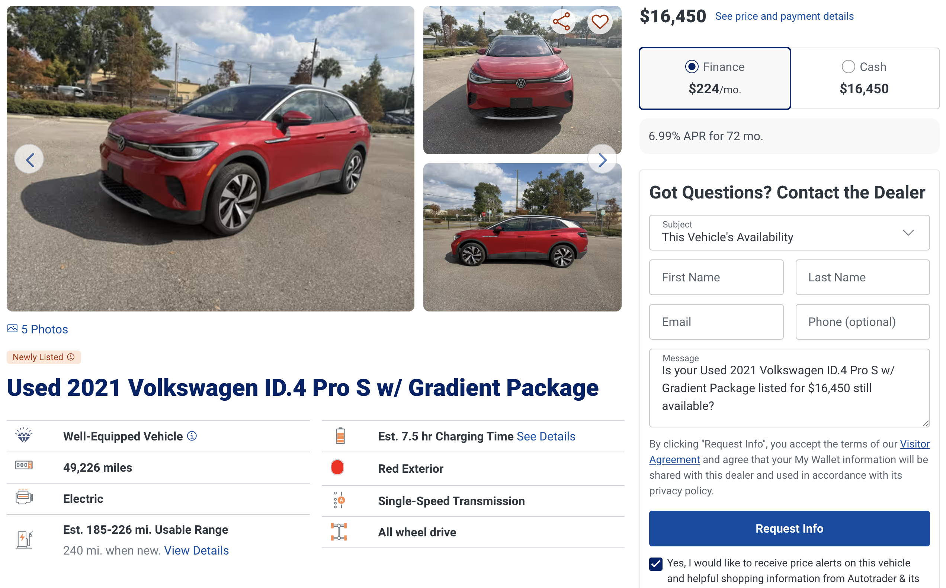Click the red exterior color swatch
The width and height of the screenshot is (946, 588).
(x=337, y=468)
